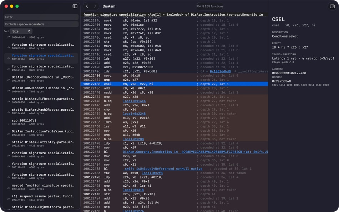Jump to local+0x288 branch target
Viewport: 339px width, 212px height.
133,139
